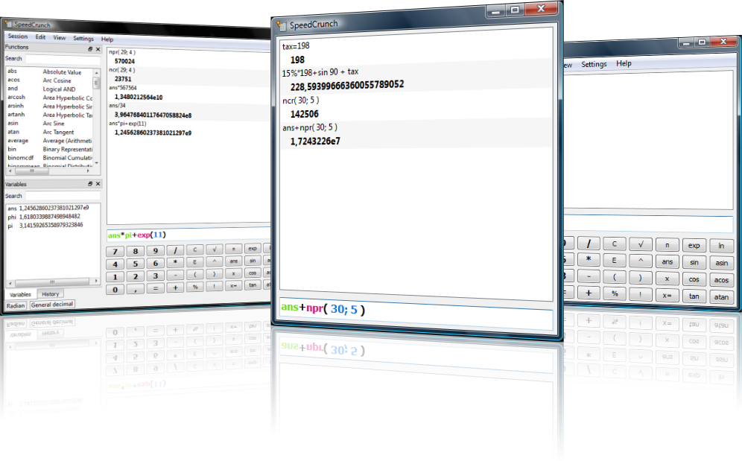Image resolution: width=742 pixels, height=461 pixels.
Task: Select the arcosh function row
Action: point(49,98)
